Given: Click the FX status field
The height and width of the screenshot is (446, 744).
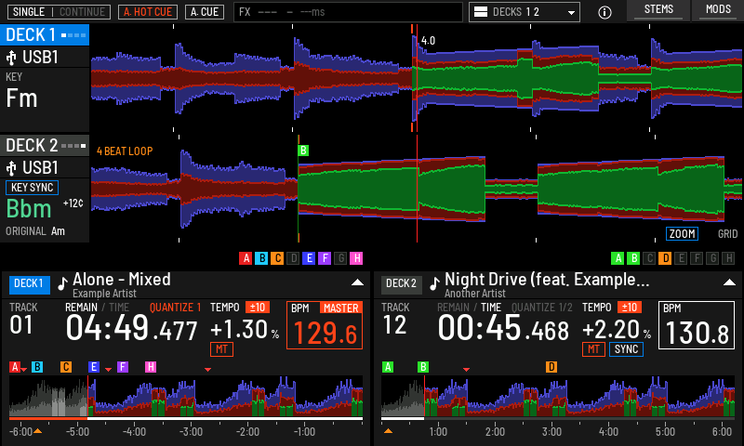Looking at the screenshot, I should [x=348, y=12].
